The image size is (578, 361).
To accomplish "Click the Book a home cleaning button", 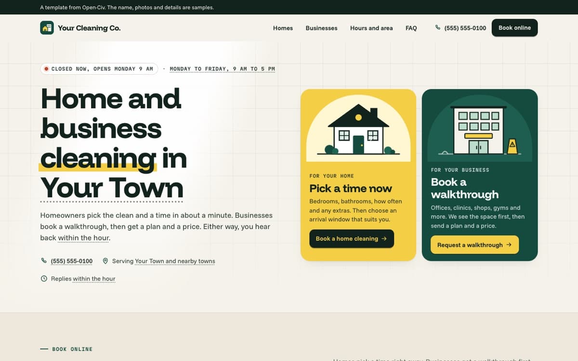I will [x=352, y=239].
